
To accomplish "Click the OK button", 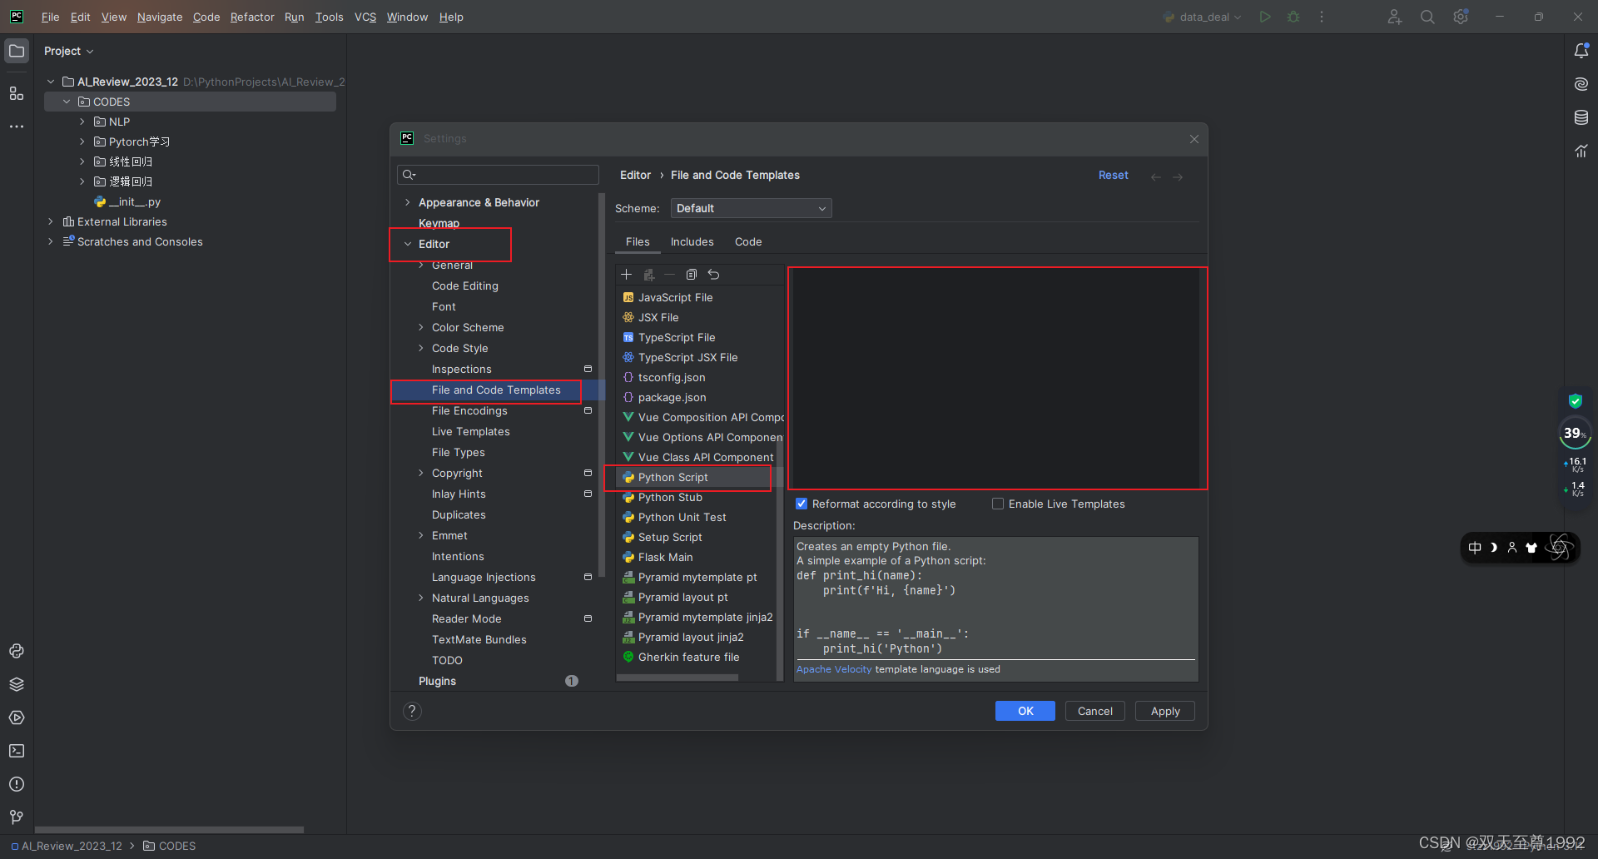I will coord(1025,711).
